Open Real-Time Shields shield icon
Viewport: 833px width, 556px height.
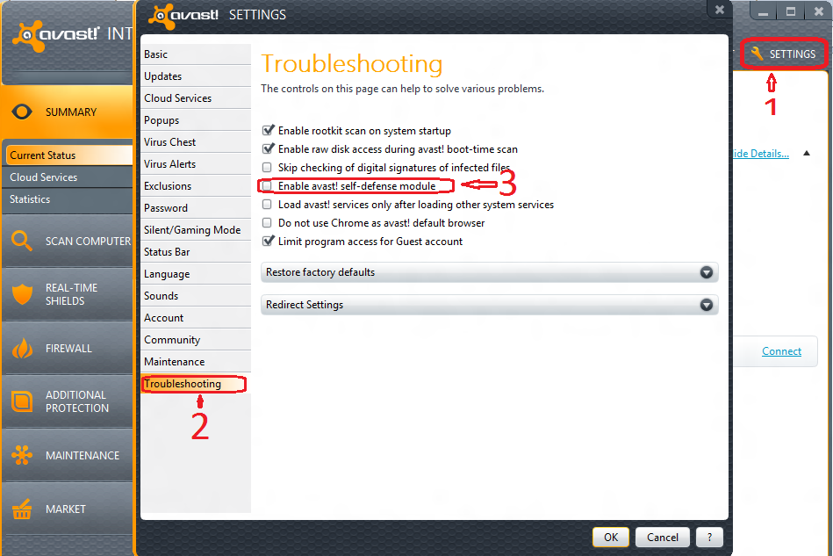22,294
